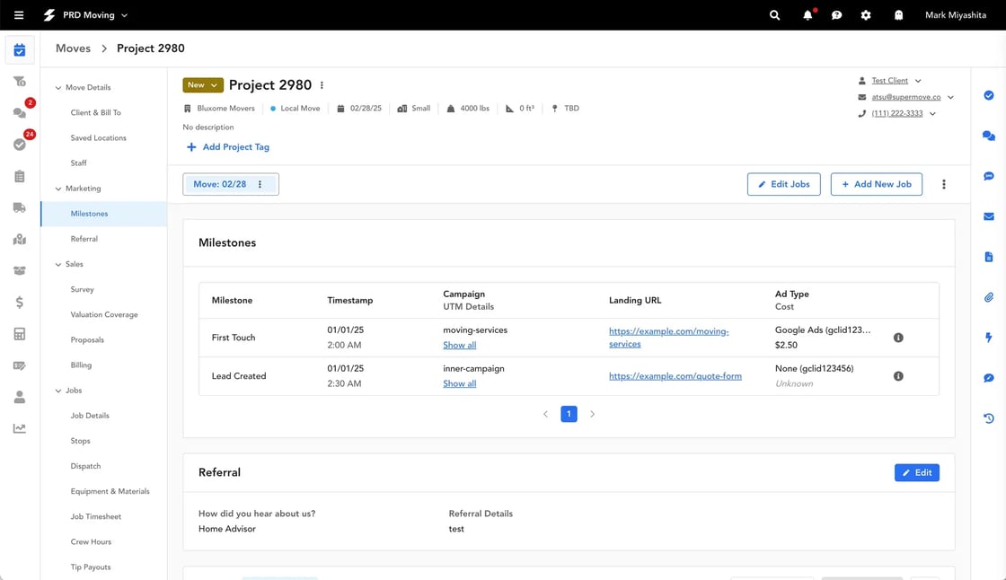This screenshot has height=580, width=1006.
Task: Open the map icon in left sidebar
Action: pyautogui.click(x=20, y=240)
